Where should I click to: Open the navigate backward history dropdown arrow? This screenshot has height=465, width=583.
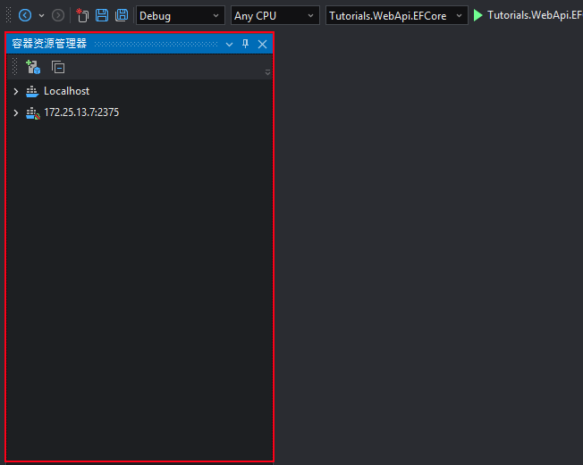click(42, 15)
